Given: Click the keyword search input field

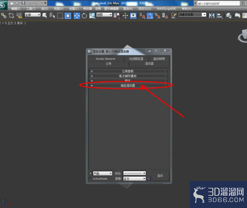Looking at the screenshot, I should 218,3.
